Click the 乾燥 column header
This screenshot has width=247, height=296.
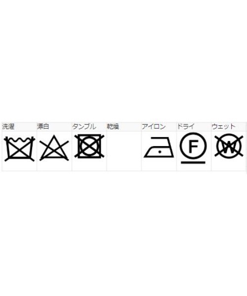(113, 126)
